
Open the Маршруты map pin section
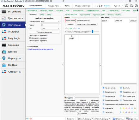point(13,58)
